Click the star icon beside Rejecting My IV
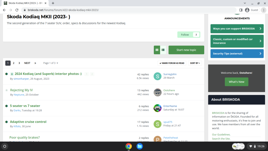This screenshot has height=151, width=268. 6,90
